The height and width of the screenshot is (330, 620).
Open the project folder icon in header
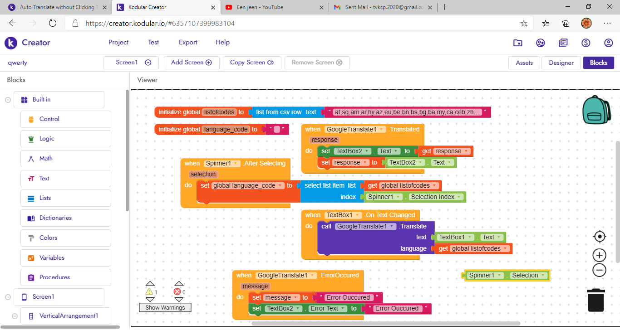tap(518, 43)
